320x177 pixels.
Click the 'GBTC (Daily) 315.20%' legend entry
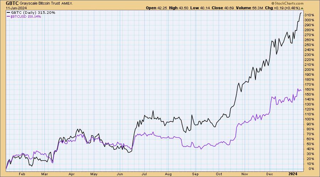[33, 13]
